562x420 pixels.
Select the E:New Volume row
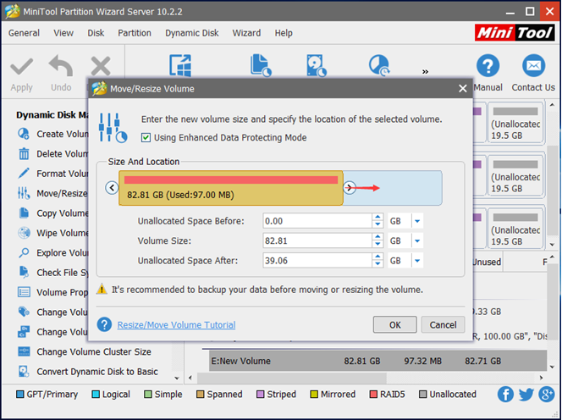pyautogui.click(x=378, y=361)
